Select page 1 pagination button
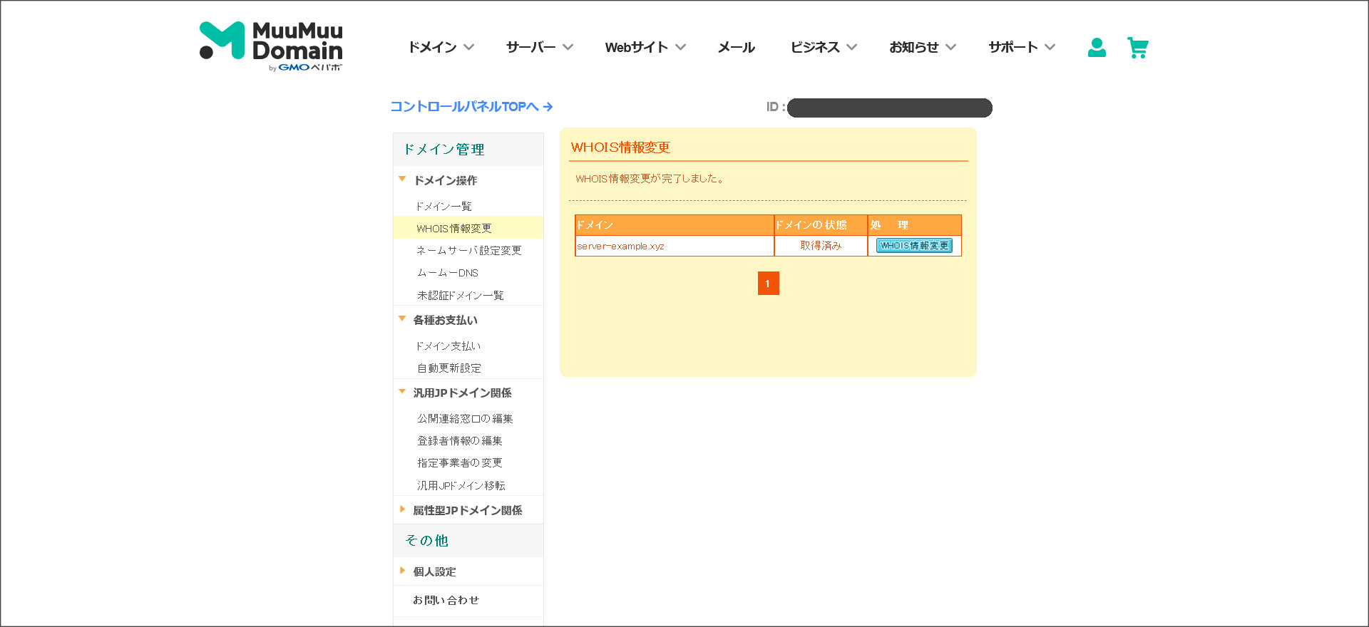 coord(768,283)
